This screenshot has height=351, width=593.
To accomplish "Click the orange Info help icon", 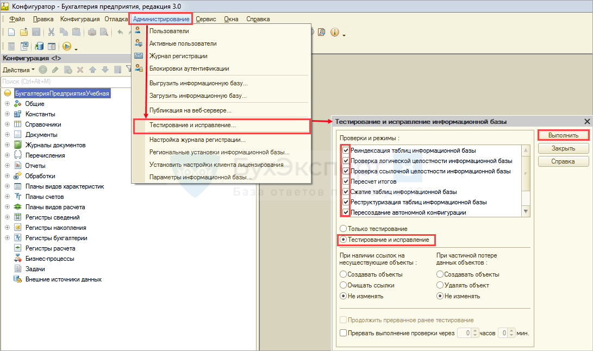I will click(x=334, y=32).
